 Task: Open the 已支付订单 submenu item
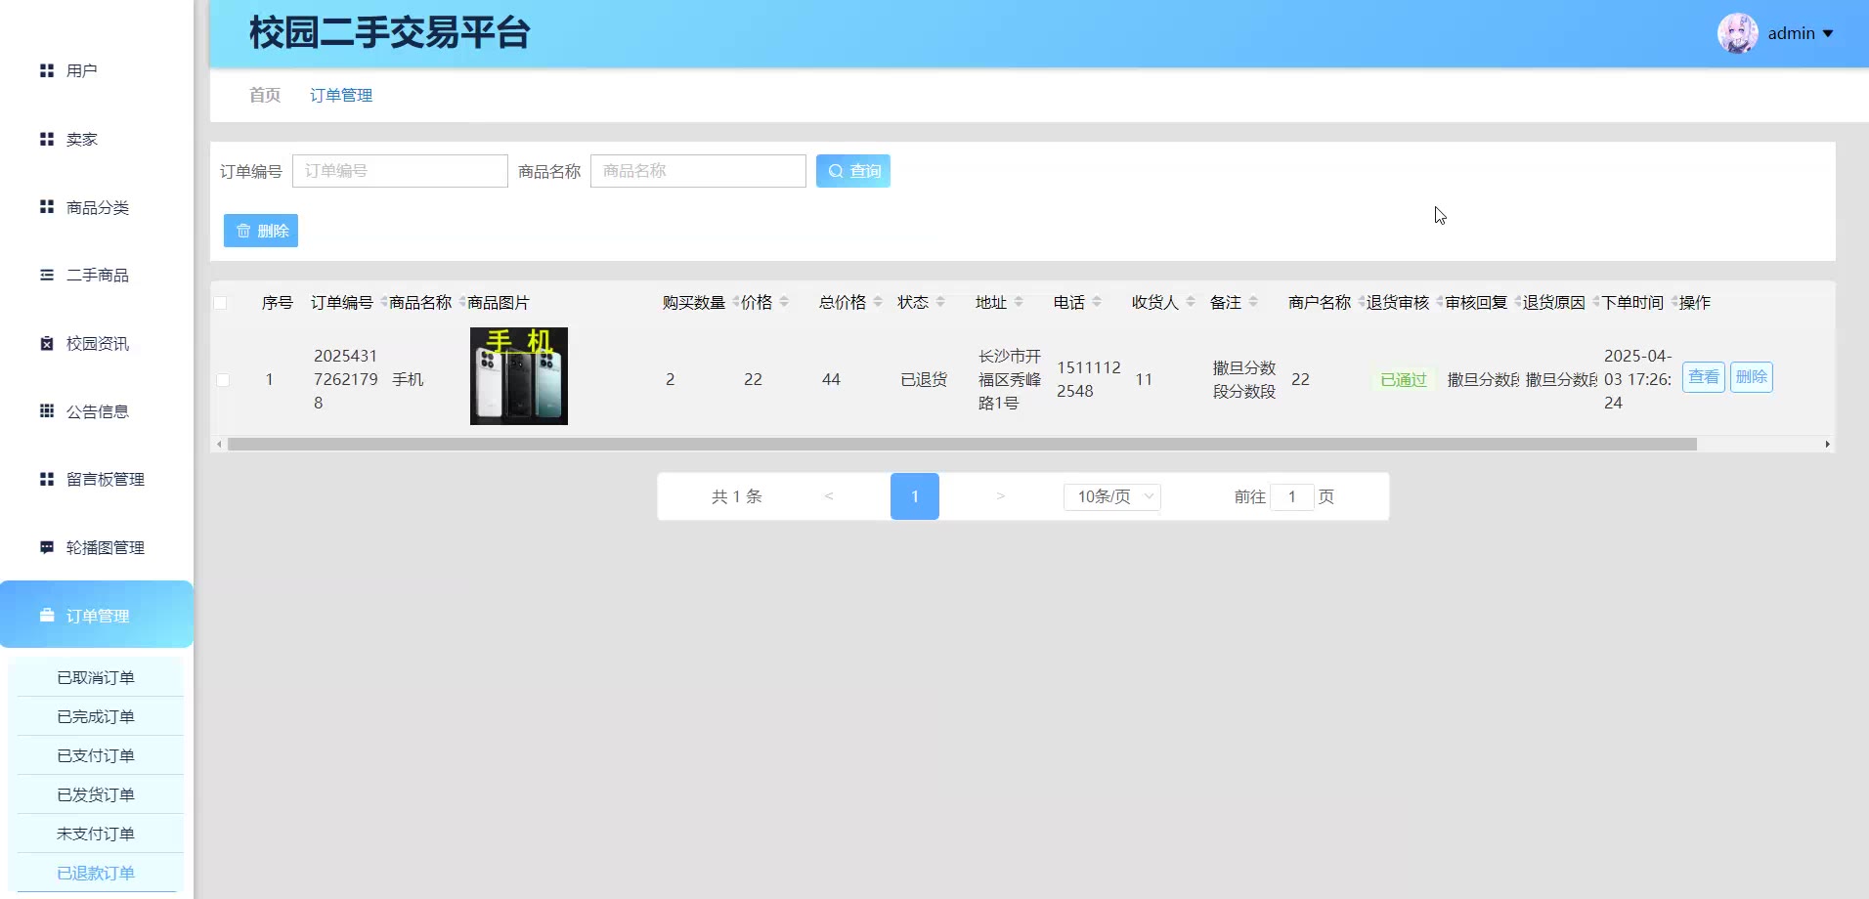coord(96,755)
